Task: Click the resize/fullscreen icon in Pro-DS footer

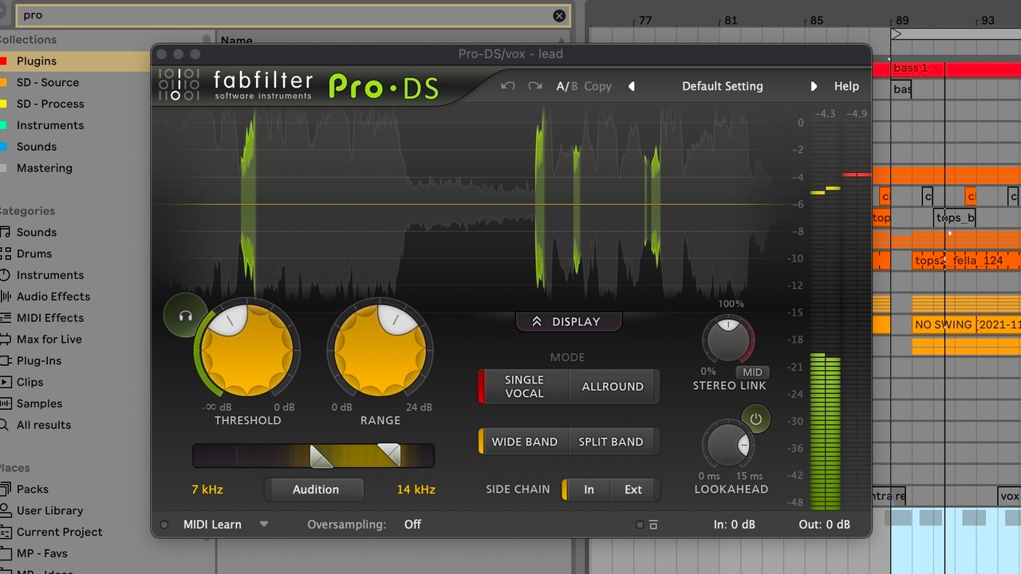Action: click(x=653, y=525)
